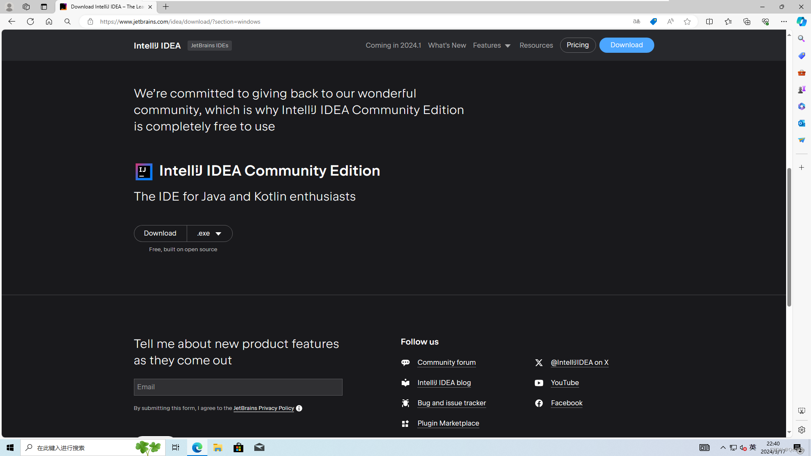This screenshot has height=456, width=811.
Task: Toggle the IntelliJ IDEA blog link
Action: click(444, 383)
